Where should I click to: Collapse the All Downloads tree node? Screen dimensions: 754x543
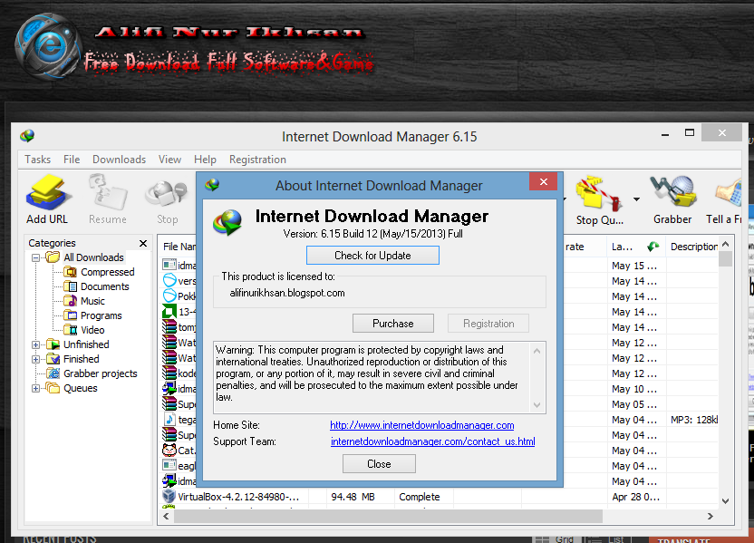click(35, 257)
